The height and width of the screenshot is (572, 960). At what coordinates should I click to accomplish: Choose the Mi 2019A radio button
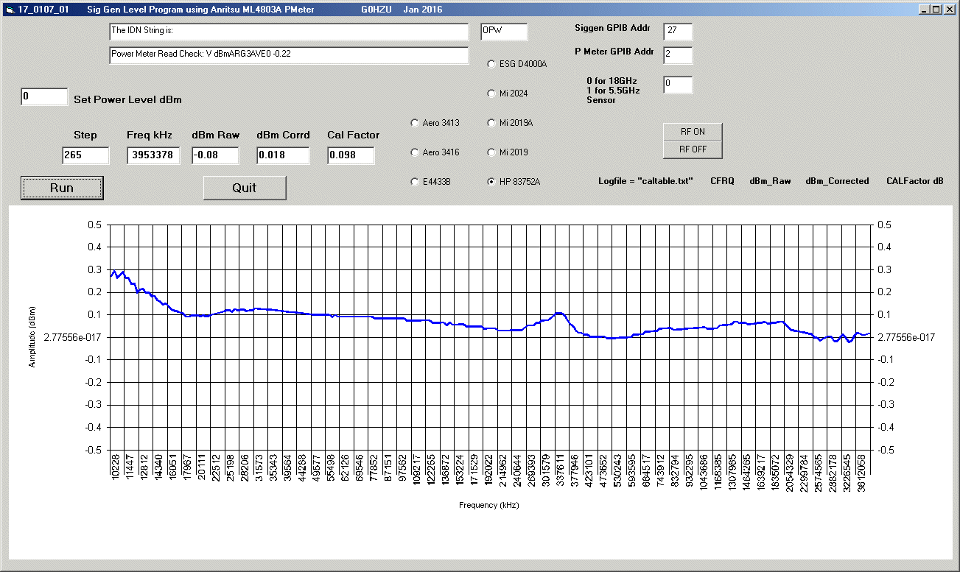(x=491, y=123)
